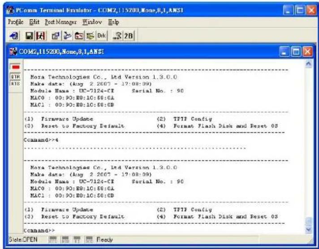Screen dimensions: 319x249
Task: Click the CTS status indicator in status bar
Action: 53,240
